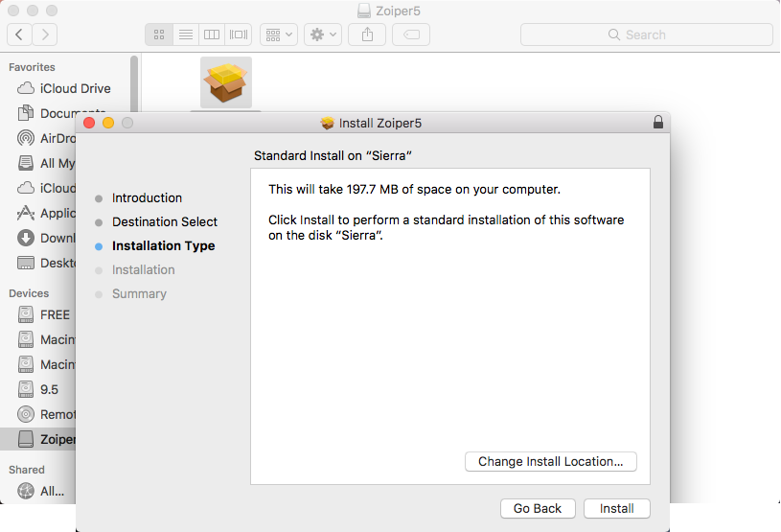Go back in Finder navigation
This screenshot has width=781, height=532.
point(20,35)
